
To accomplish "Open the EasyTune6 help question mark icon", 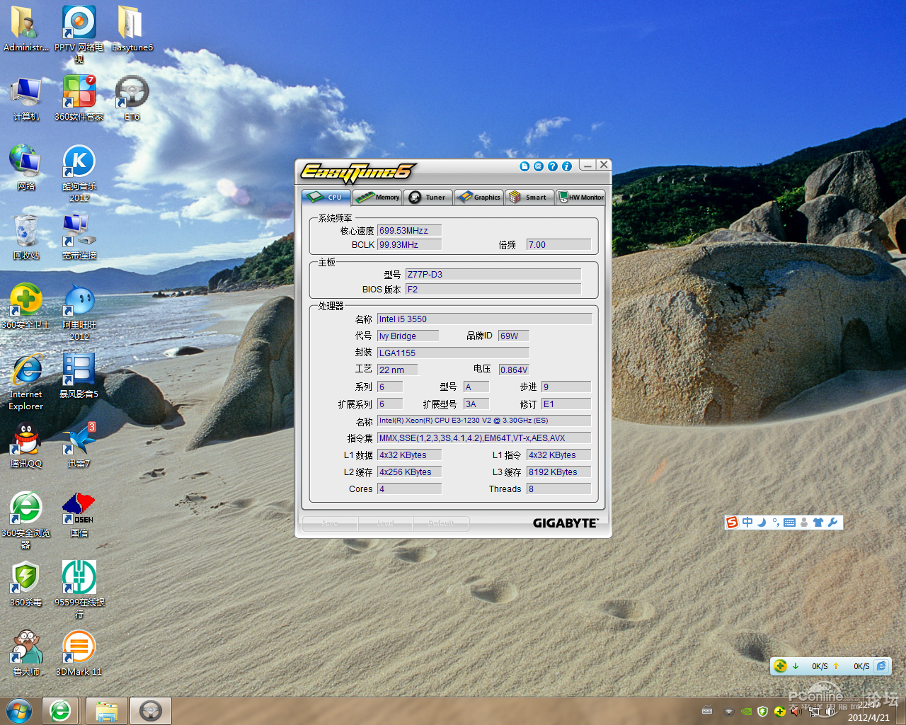I will (553, 166).
